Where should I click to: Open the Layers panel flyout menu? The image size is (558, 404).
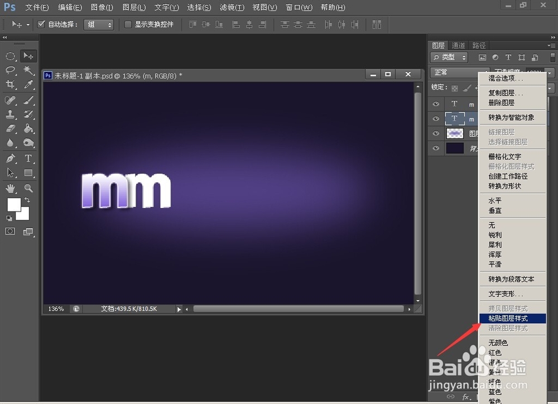pos(551,45)
